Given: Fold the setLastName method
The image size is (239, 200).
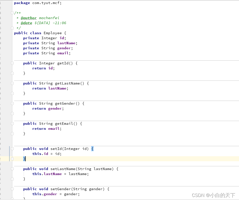Looking at the screenshot, I should [x=12, y=169].
